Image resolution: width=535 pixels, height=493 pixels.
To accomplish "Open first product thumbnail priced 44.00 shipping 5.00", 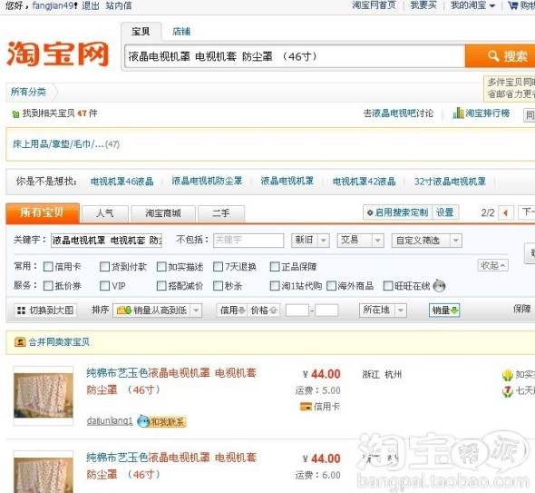I will 44,396.
